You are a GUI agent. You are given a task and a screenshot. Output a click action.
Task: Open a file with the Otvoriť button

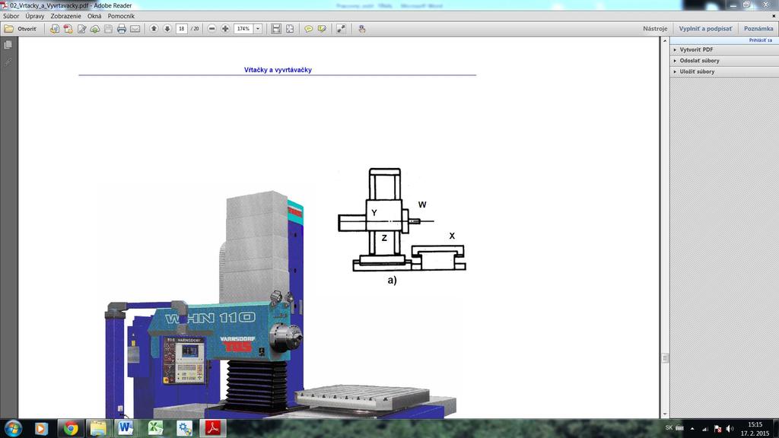click(x=21, y=29)
